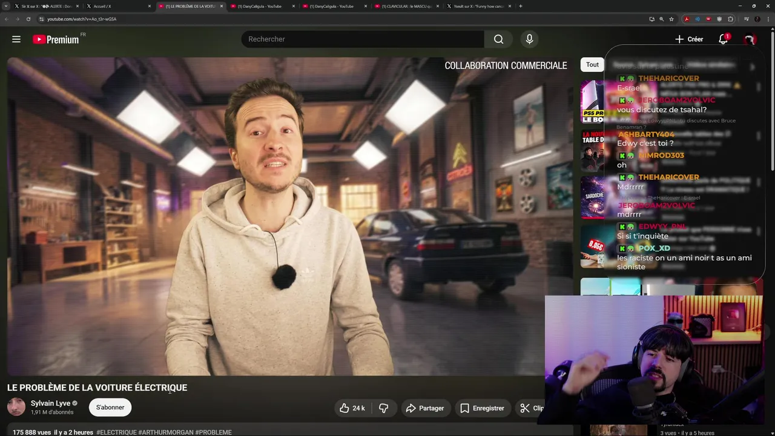The width and height of the screenshot is (775, 436).
Task: Go forward with browser forward arrow
Action: (17, 19)
